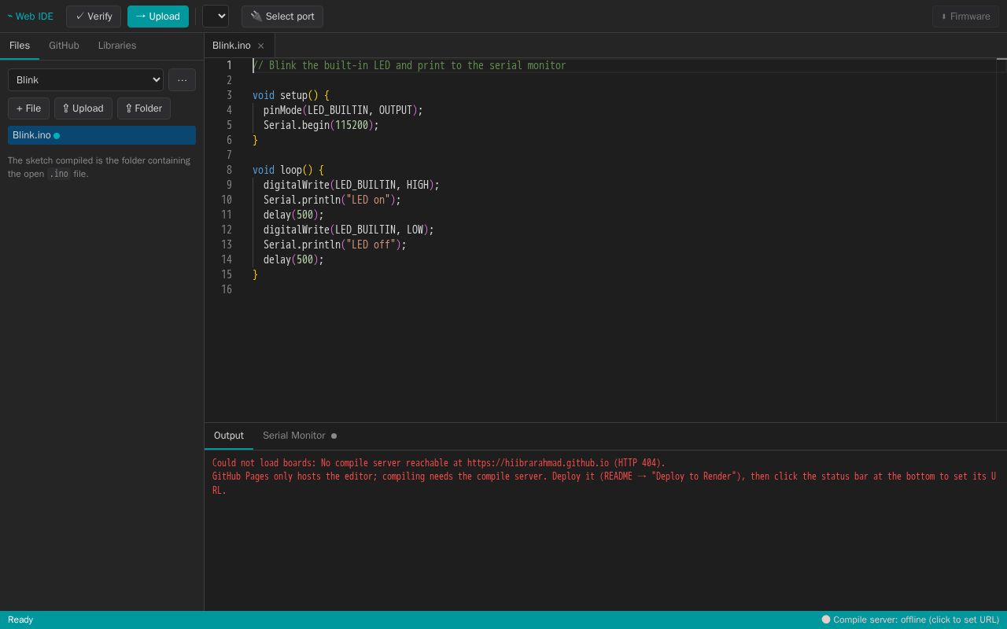Place cursor on the void setup() line
The width and height of the screenshot is (1007, 629).
(291, 95)
